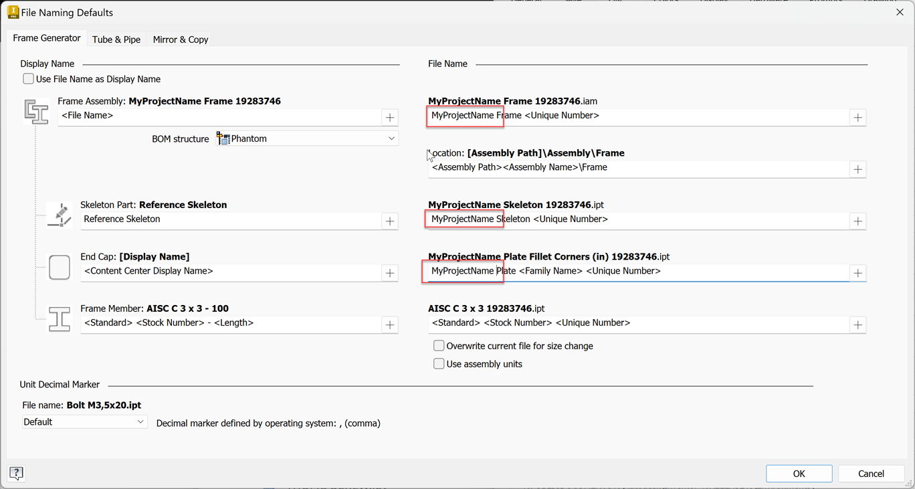
Task: Click the Cancel button
Action: click(x=871, y=474)
